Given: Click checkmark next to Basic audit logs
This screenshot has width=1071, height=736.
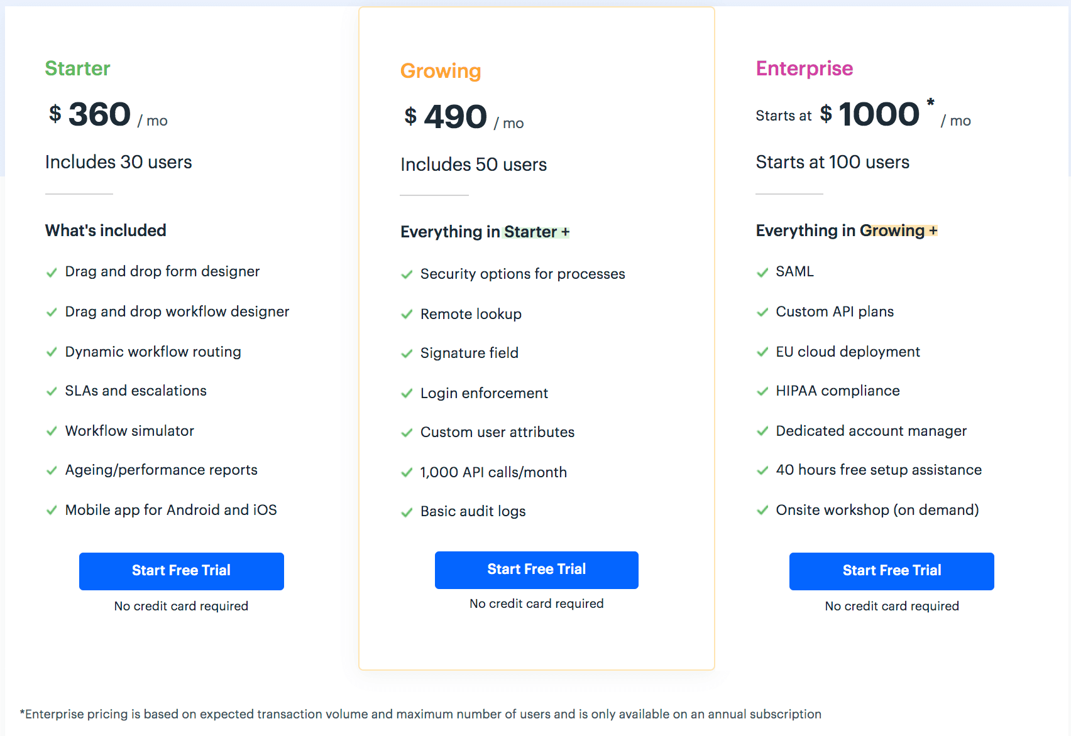Looking at the screenshot, I should tap(407, 512).
